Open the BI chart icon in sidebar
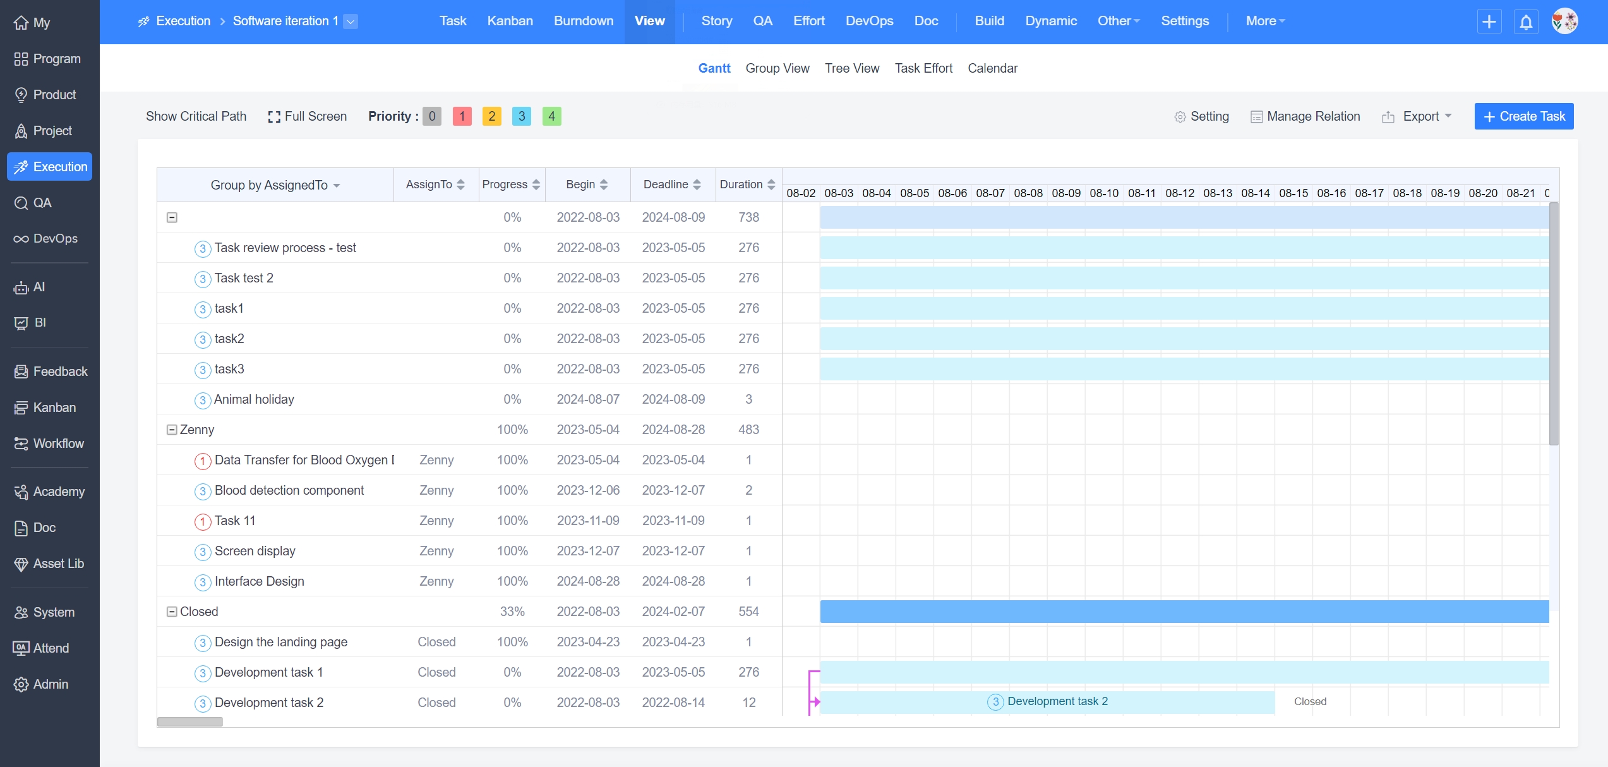 (x=21, y=323)
